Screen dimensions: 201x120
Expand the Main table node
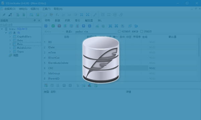click(x=10, y=44)
